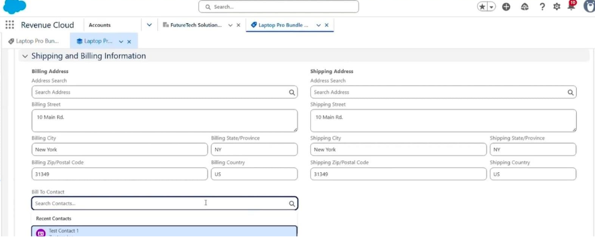Click the Salesforce cloud logo
Image resolution: width=595 pixels, height=239 pixels.
pyautogui.click(x=14, y=7)
